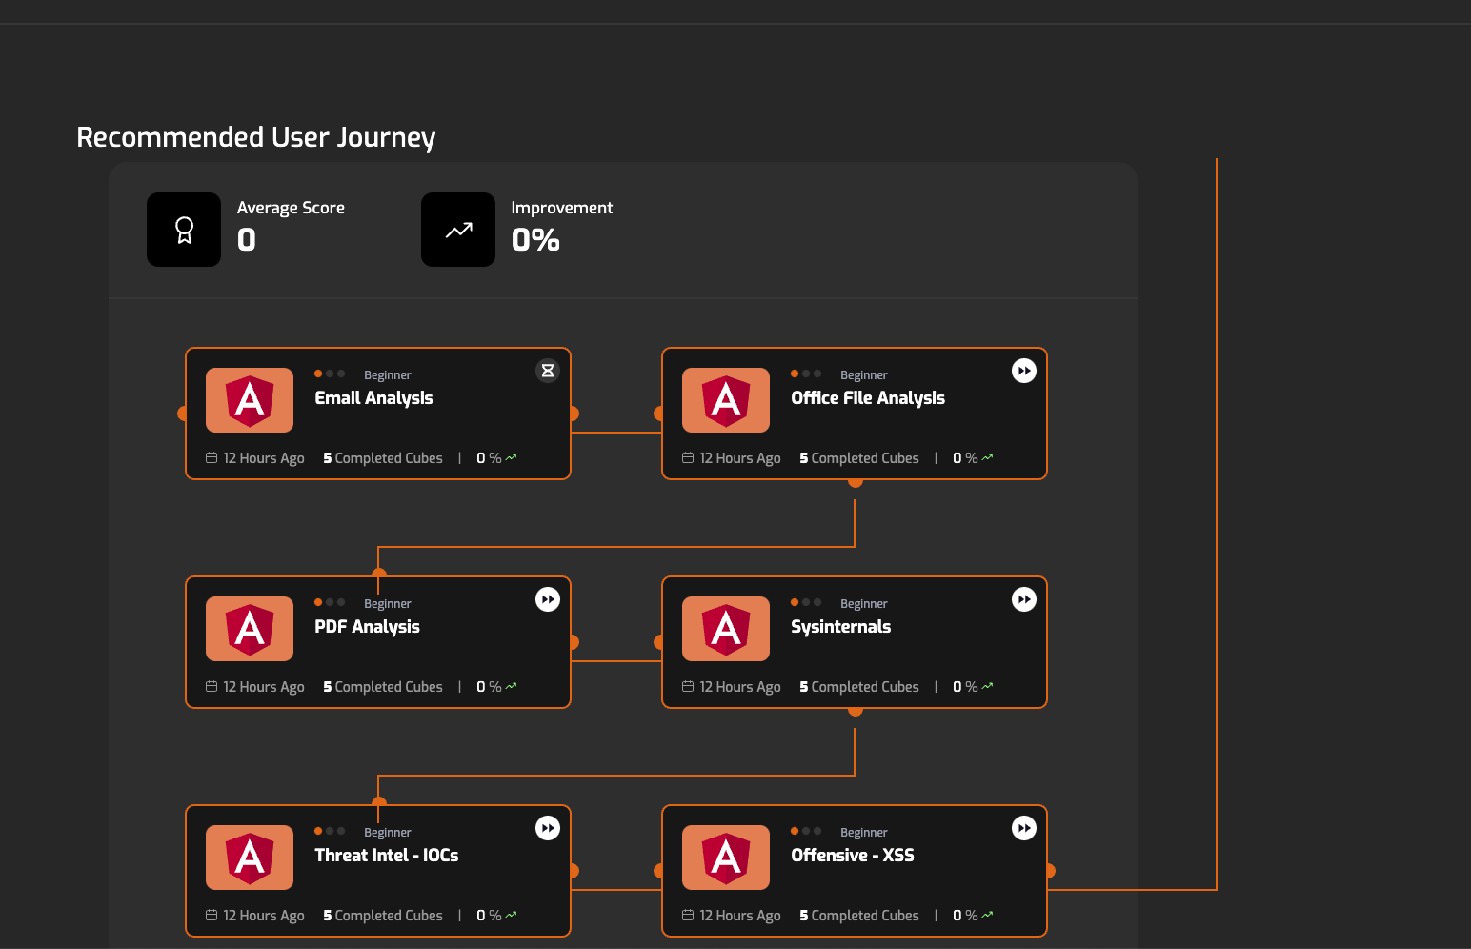Click the hourglass icon on Email Analysis
Image resolution: width=1471 pixels, height=949 pixels.
tap(547, 371)
